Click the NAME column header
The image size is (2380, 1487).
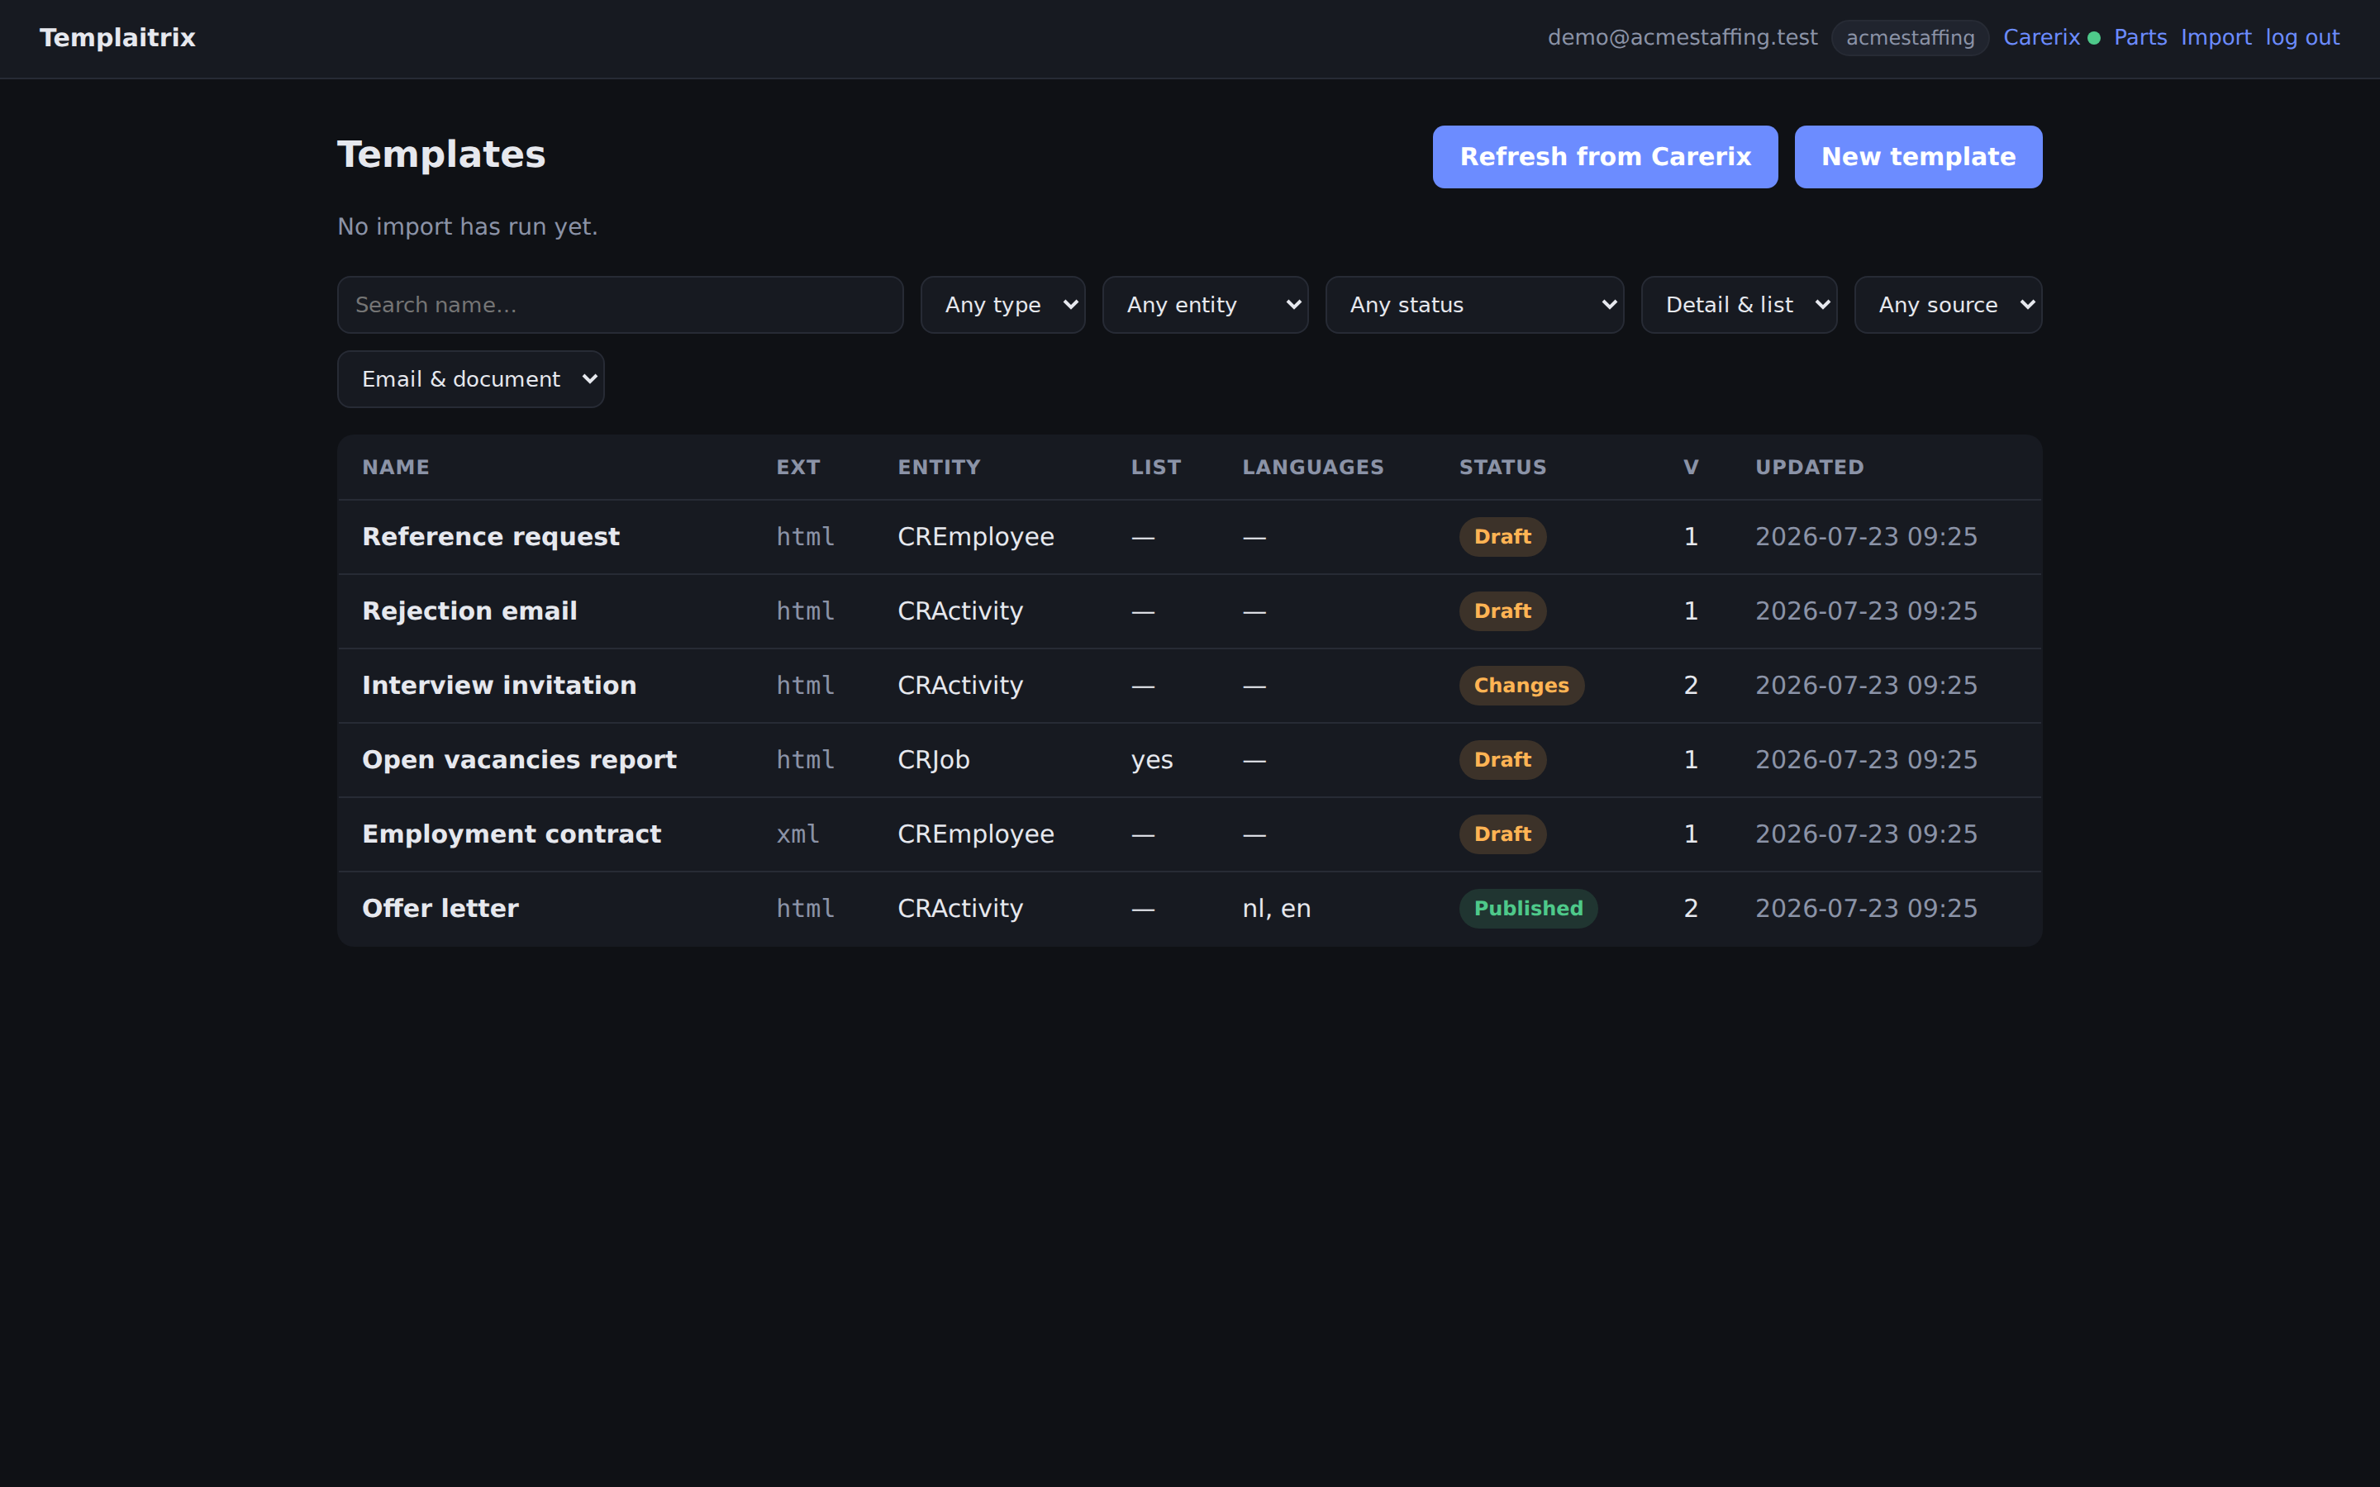click(x=395, y=467)
